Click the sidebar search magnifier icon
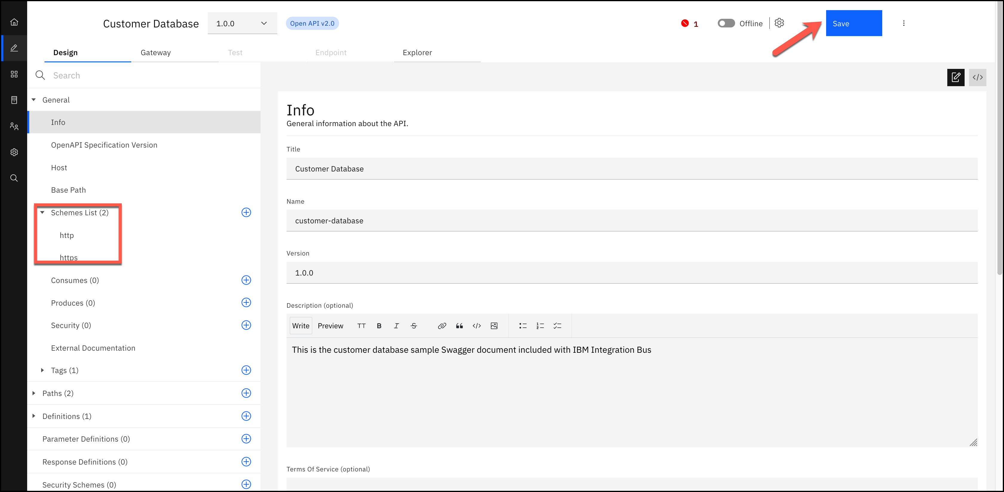Screen dimensions: 1004x492 (14, 178)
